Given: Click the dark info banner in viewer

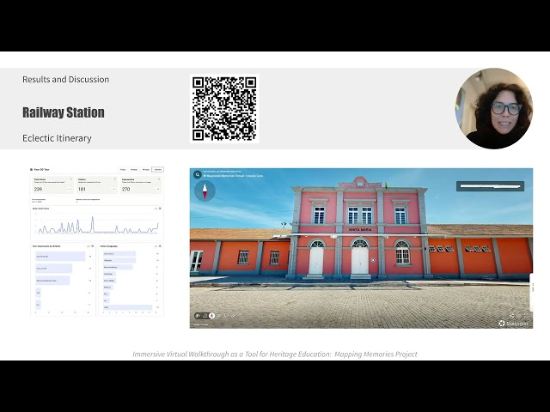Looking at the screenshot, I should click(x=490, y=186).
